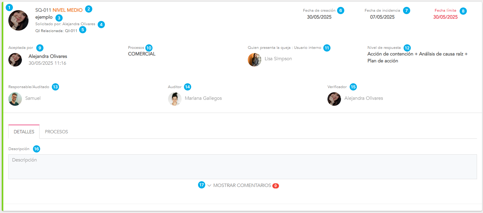The image size is (483, 213).
Task: Click the numbered marker 12 next to Nivel de respuesta
Action: tap(407, 48)
